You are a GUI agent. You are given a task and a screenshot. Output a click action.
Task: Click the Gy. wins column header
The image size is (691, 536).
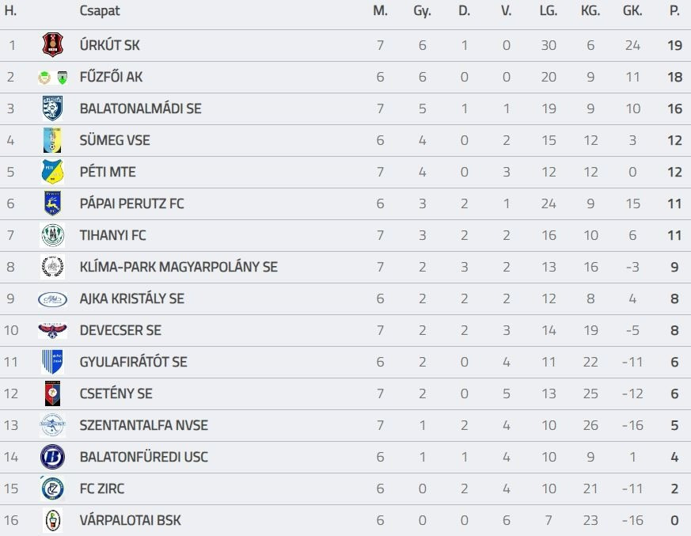click(422, 12)
